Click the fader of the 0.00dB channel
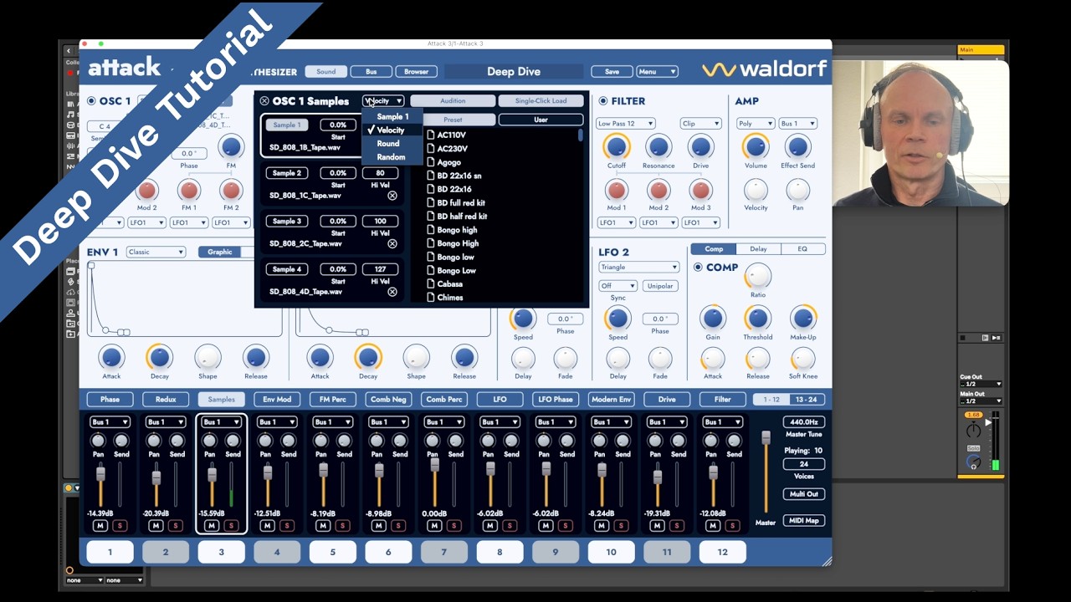The width and height of the screenshot is (1071, 602). [434, 467]
